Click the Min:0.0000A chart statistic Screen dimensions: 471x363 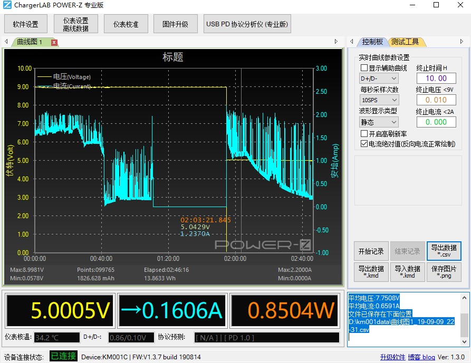tap(295, 278)
